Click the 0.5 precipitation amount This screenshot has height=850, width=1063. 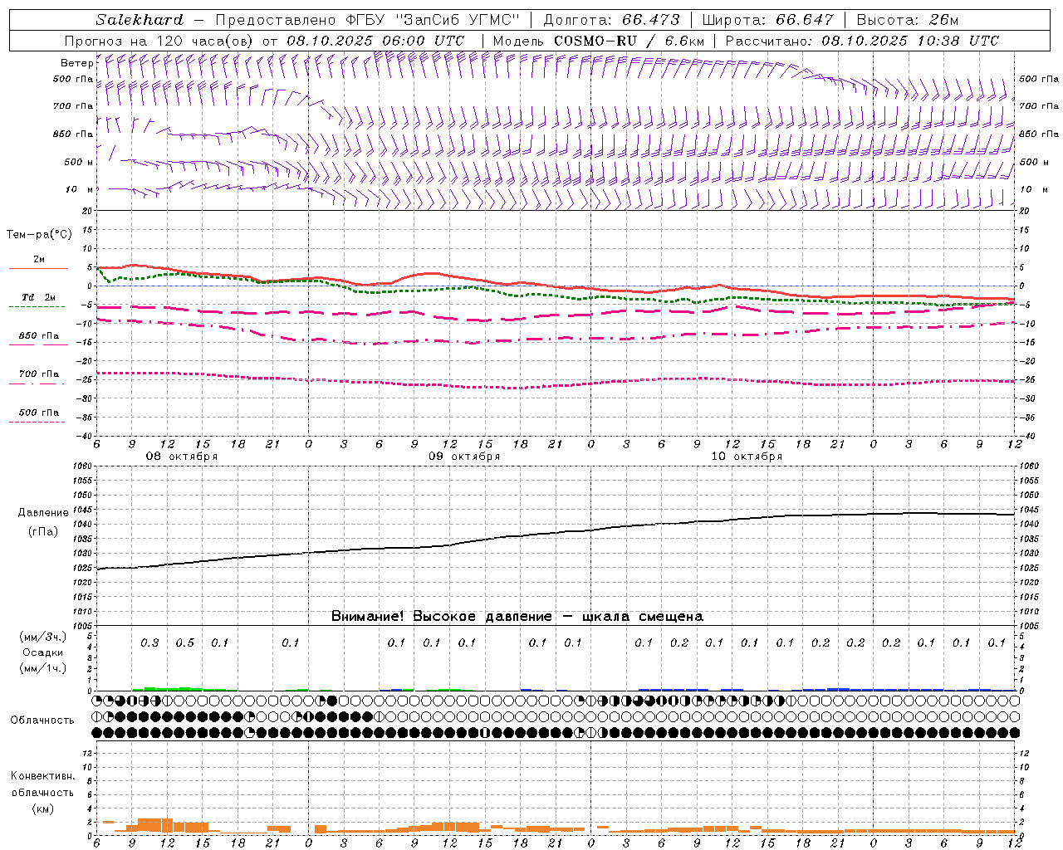(x=185, y=643)
